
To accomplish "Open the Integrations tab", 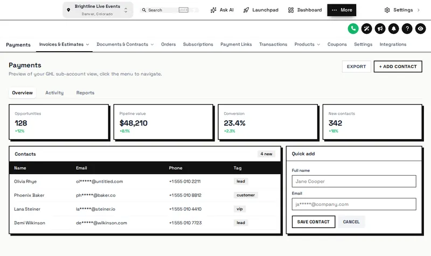I will pyautogui.click(x=393, y=44).
